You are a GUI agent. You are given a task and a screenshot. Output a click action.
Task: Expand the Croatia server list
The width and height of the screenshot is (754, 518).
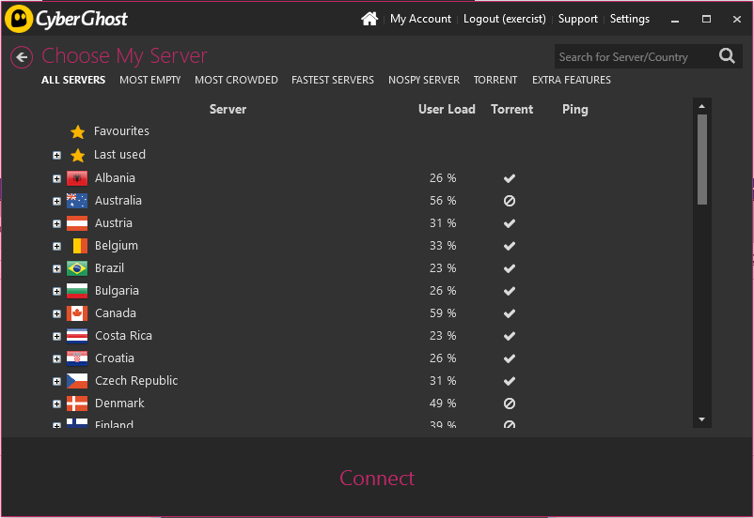pos(56,359)
